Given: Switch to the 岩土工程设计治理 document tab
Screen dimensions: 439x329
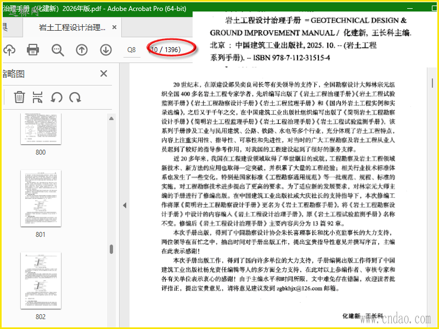Looking at the screenshot, I should pos(72,27).
